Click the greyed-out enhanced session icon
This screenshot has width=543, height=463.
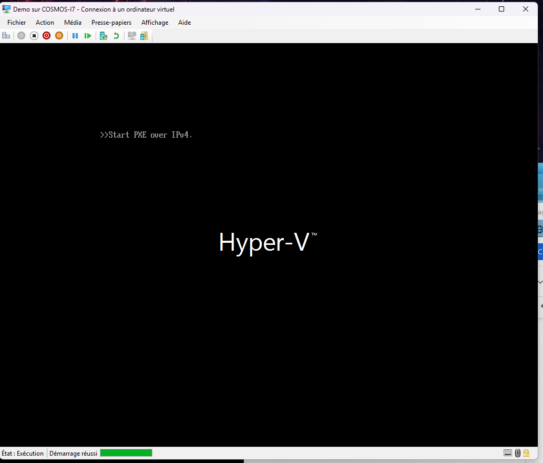pos(132,36)
